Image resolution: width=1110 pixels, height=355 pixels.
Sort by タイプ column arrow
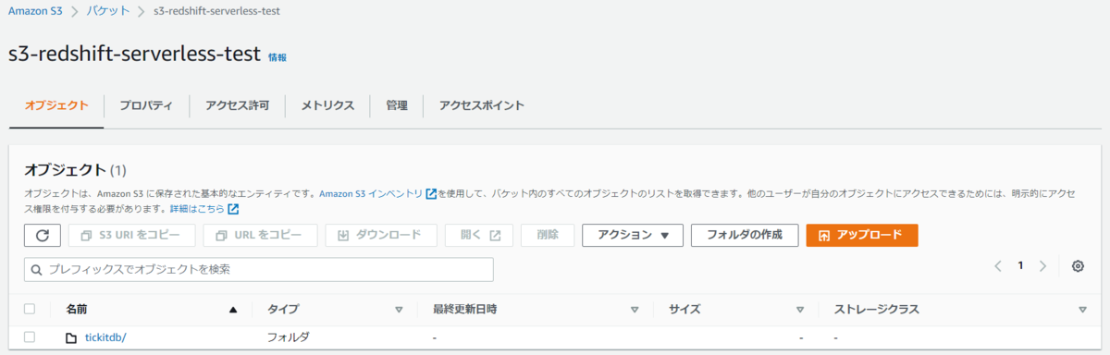[400, 310]
